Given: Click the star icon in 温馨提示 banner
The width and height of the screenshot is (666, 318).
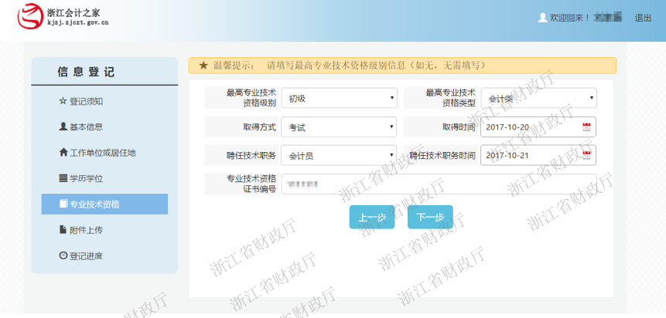Looking at the screenshot, I should pyautogui.click(x=203, y=66).
